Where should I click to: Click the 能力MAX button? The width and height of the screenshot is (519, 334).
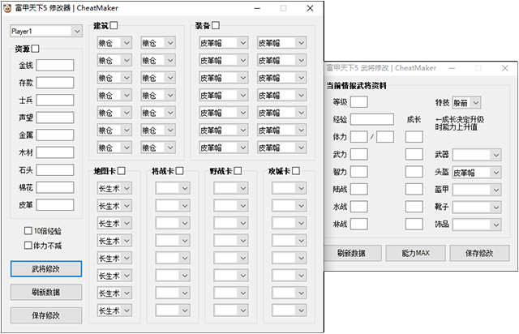[416, 253]
